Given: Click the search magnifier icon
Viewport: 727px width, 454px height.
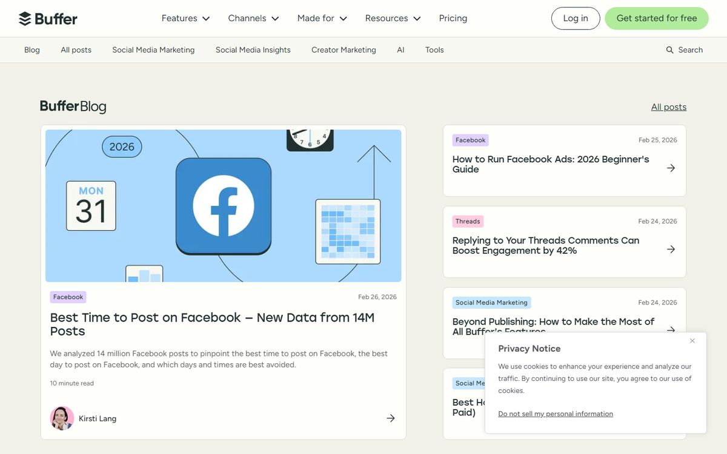Looking at the screenshot, I should 669,50.
